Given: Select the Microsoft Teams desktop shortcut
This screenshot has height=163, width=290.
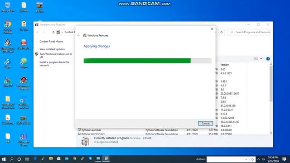Looking at the screenshot, I should (x=24, y=140).
